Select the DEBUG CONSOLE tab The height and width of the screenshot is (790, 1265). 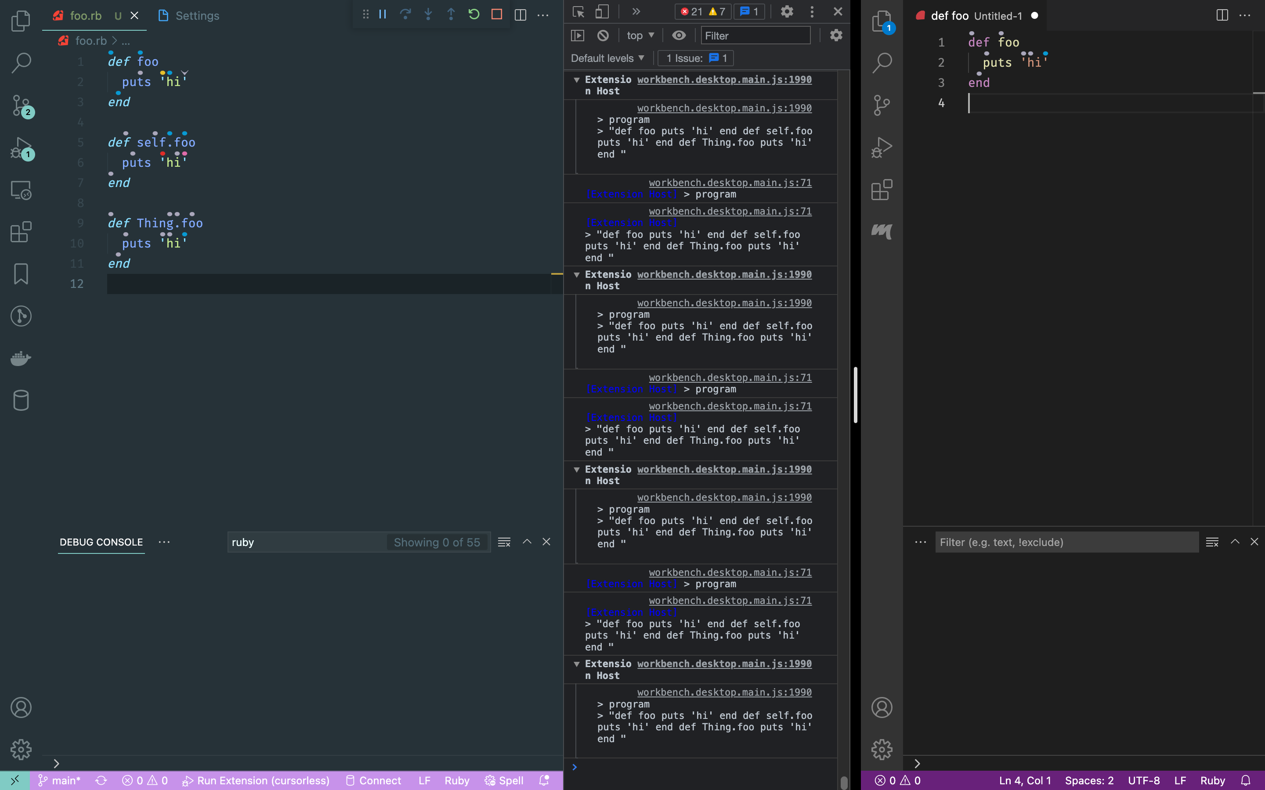101,542
